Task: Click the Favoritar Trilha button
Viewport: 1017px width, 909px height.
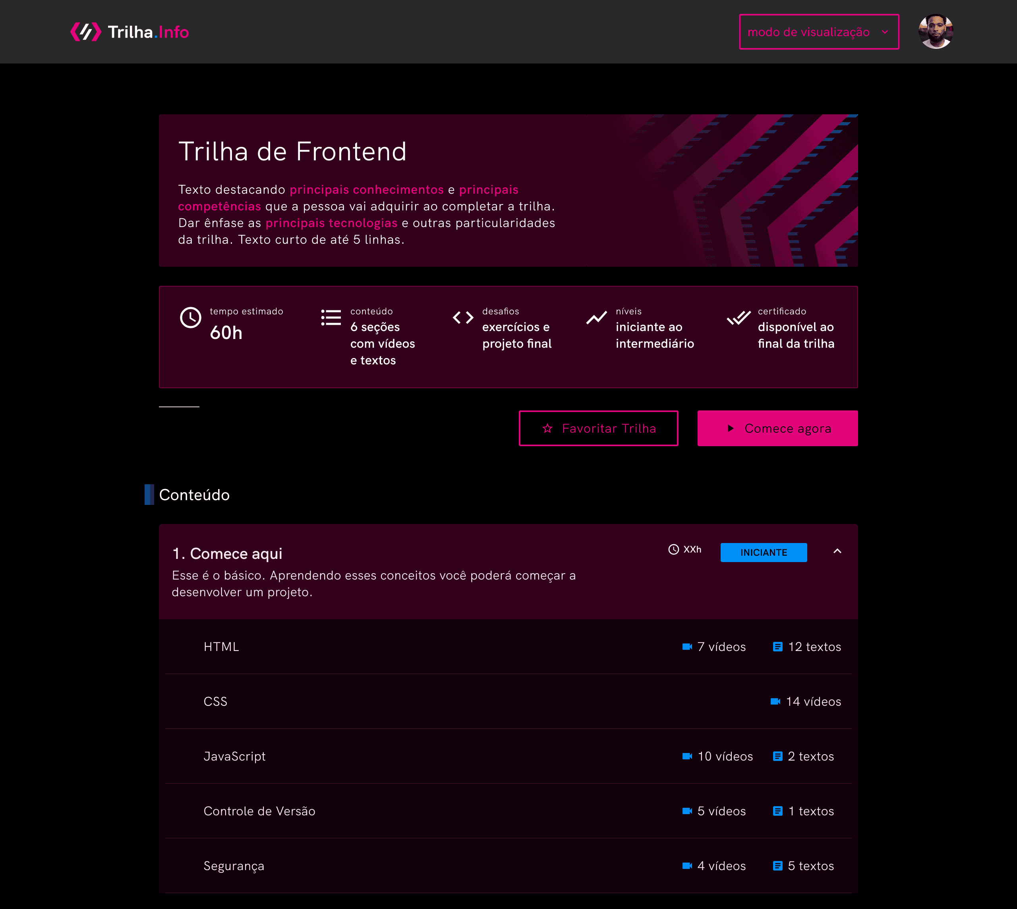Action: 598,429
